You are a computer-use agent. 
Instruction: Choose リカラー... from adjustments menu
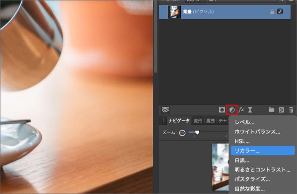pyautogui.click(x=247, y=151)
